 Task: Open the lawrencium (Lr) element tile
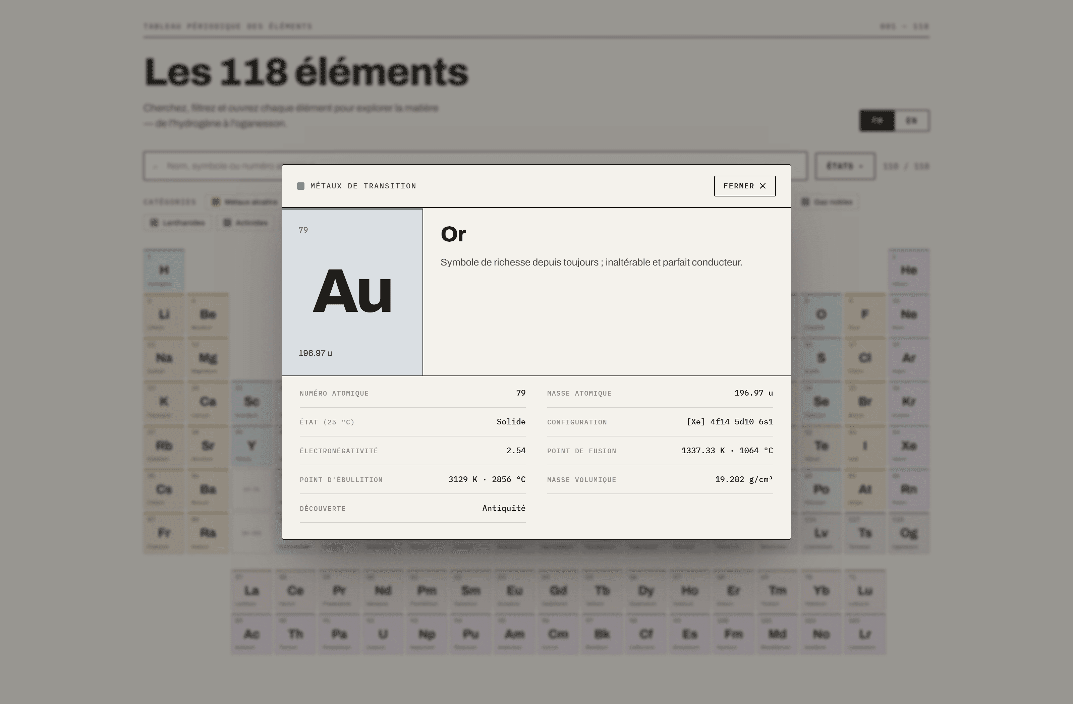pyautogui.click(x=865, y=634)
